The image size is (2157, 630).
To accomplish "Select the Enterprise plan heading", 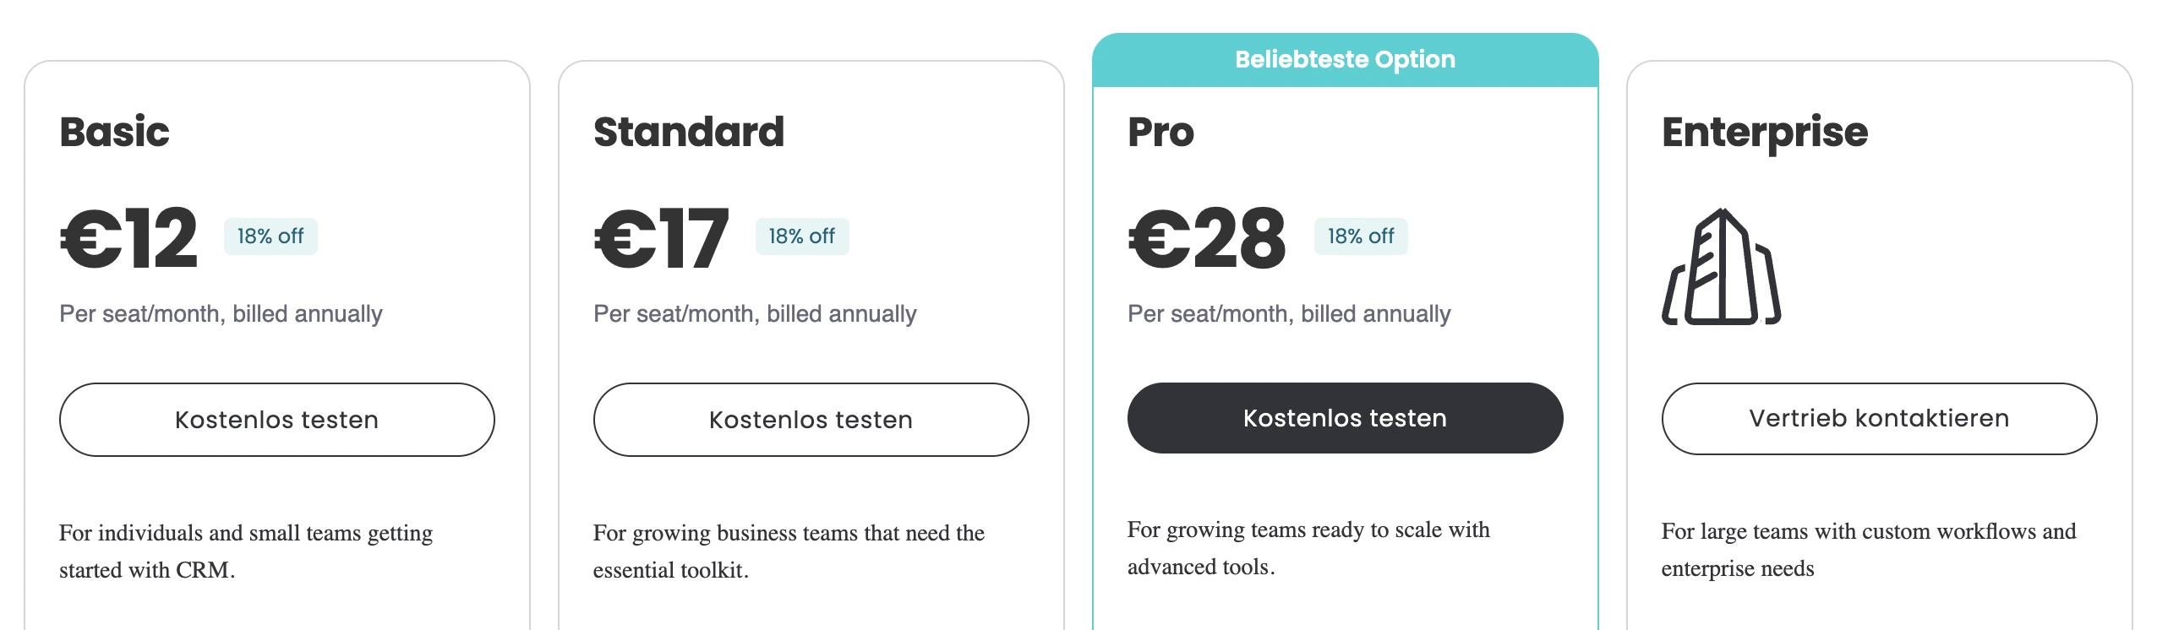I will pos(1765,132).
